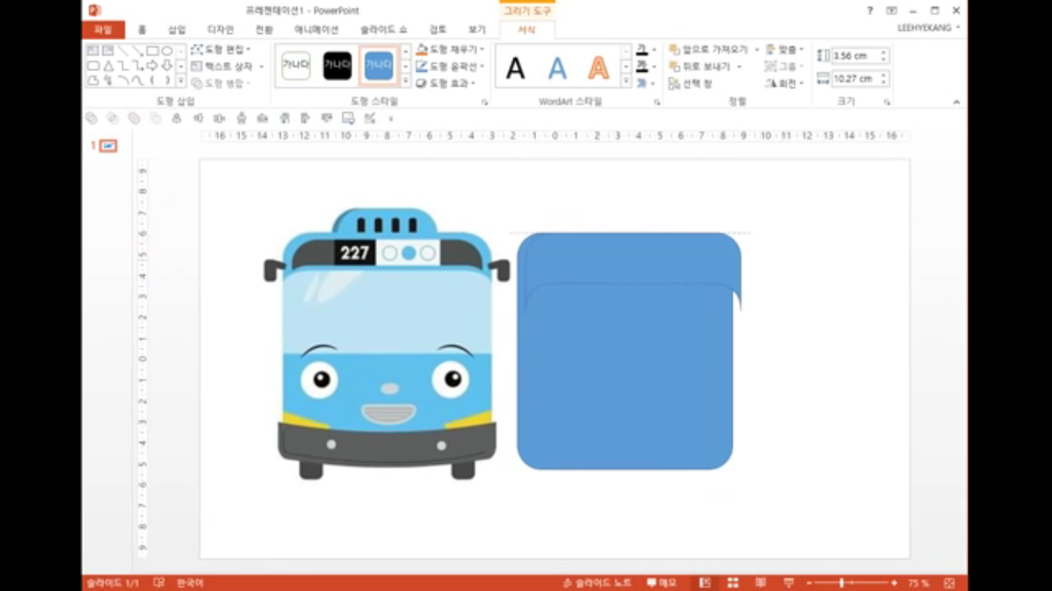Apply the blue filled shape style preset
Screen dimensions: 1052x591
click(378, 65)
